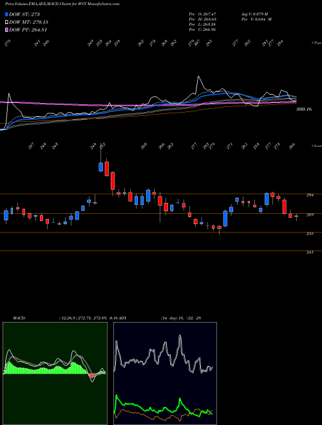322x425 pixels.
Task: Click the 300.16 price label by the EMA lines
Action: point(304,109)
